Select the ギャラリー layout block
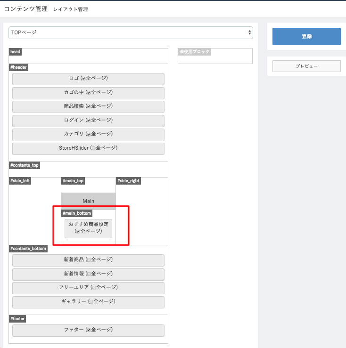 (x=88, y=302)
